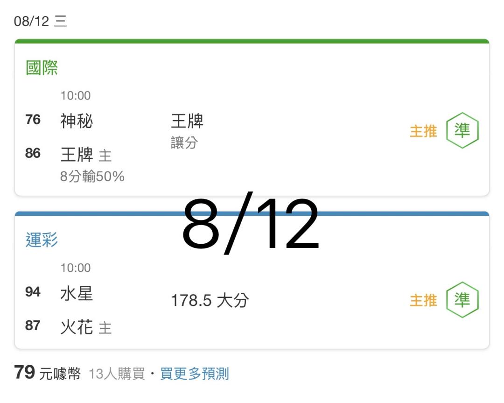Click home team 火花 主
Screen dimensions: 504x403
coord(86,327)
